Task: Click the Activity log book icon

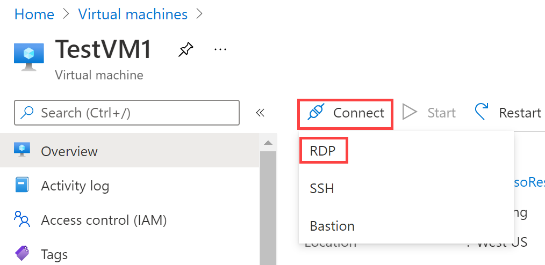Action: coord(22,185)
